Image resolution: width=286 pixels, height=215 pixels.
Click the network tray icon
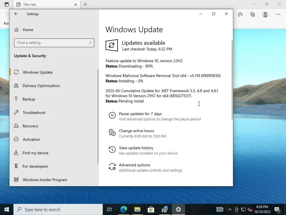click(x=243, y=209)
